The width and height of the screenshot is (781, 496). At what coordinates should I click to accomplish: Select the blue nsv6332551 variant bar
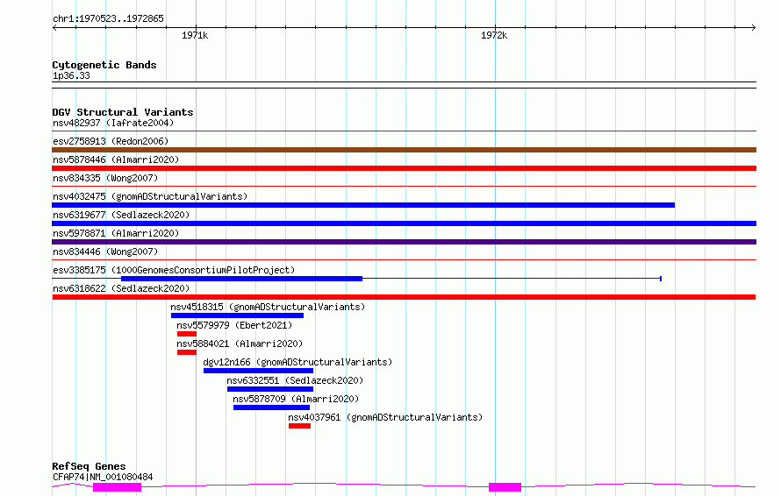click(x=270, y=389)
